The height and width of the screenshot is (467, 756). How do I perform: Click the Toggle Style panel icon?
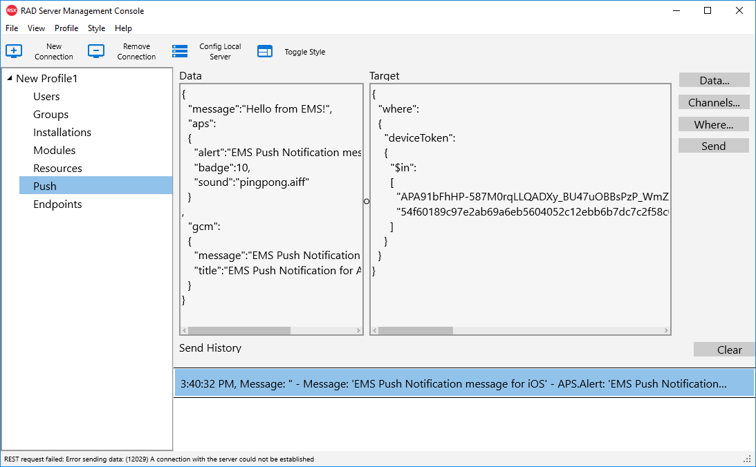[265, 51]
